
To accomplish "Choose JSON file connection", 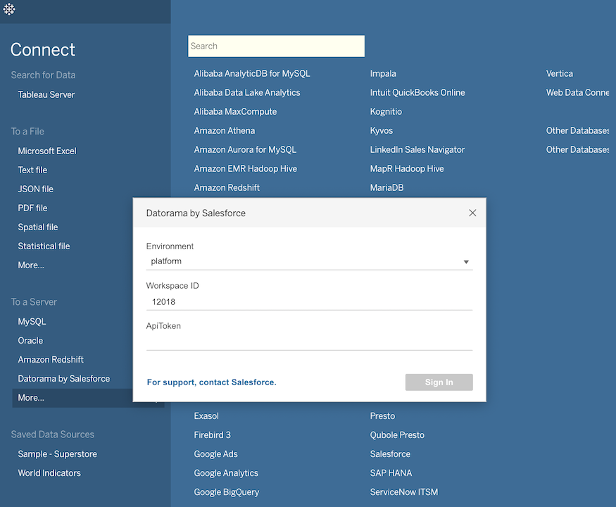I will [x=35, y=189].
